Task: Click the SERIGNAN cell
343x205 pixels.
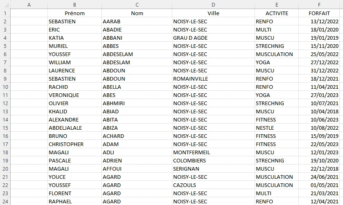Action: pos(213,169)
